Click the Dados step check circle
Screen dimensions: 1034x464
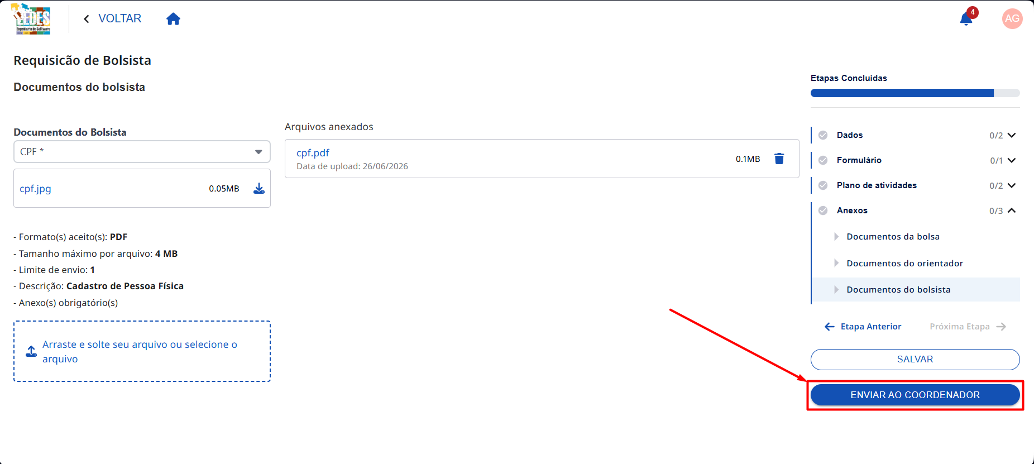tap(823, 135)
